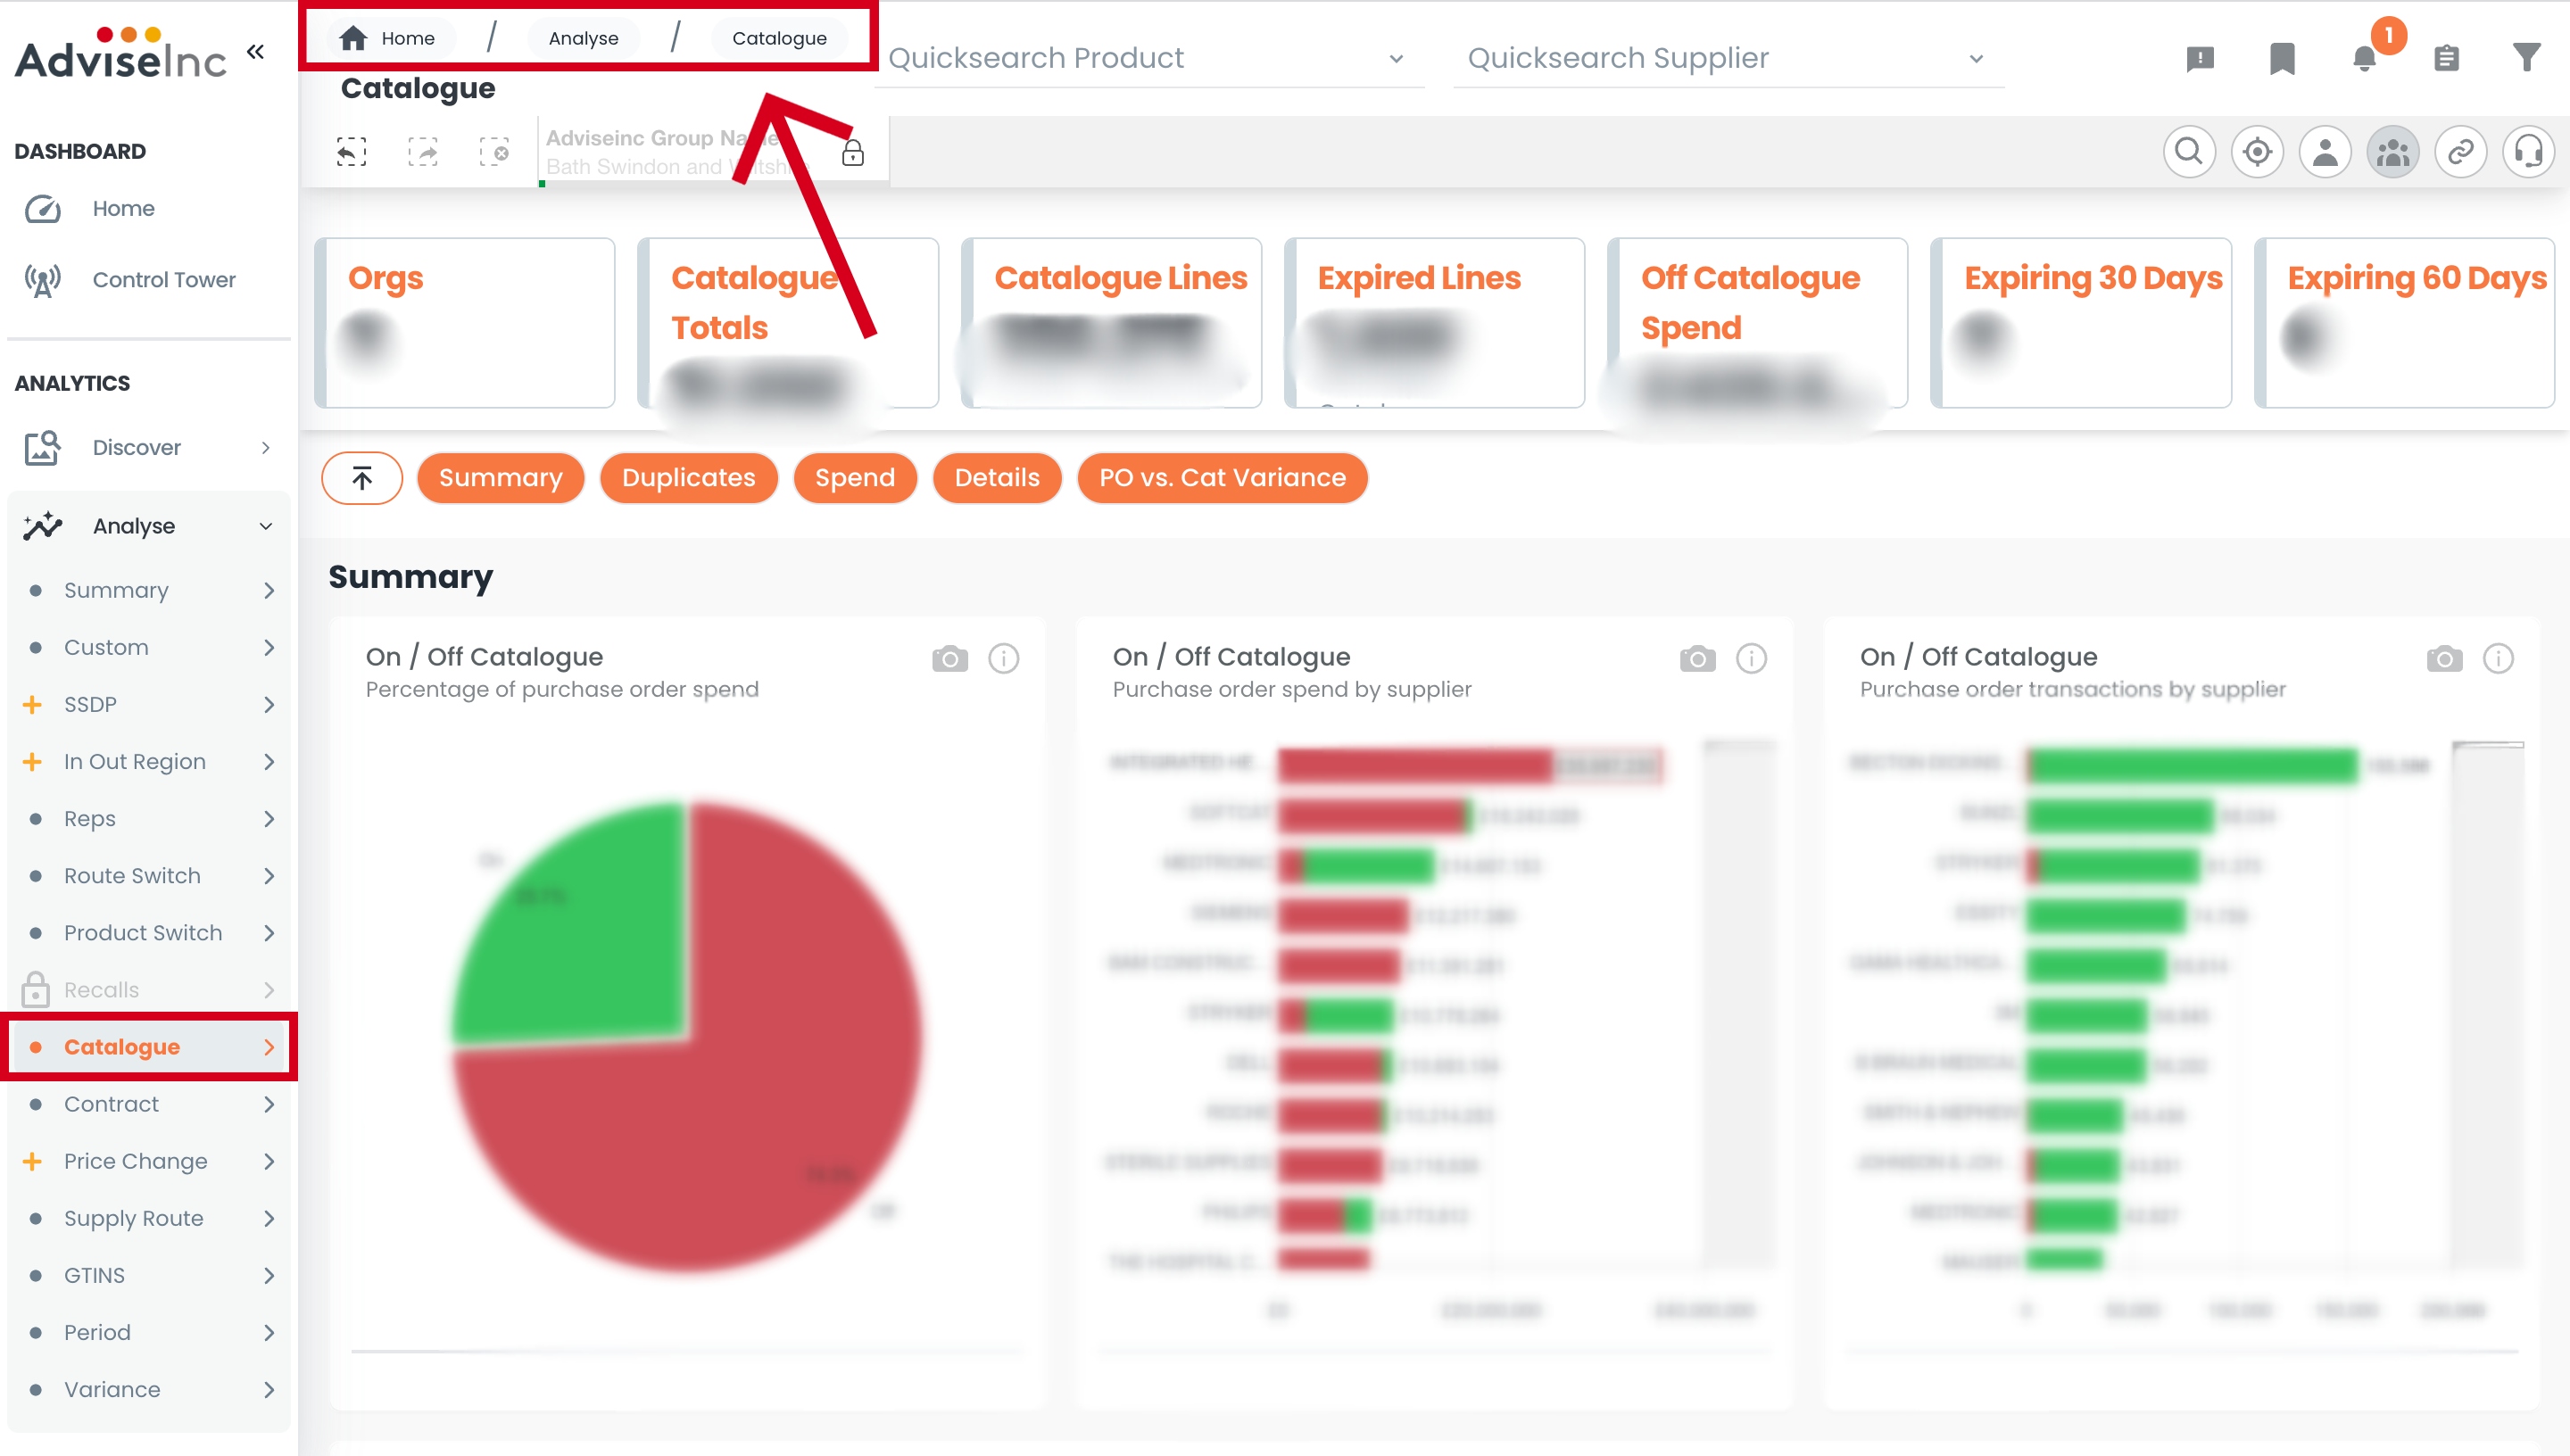Open the clipboard icon in header

click(x=2446, y=59)
